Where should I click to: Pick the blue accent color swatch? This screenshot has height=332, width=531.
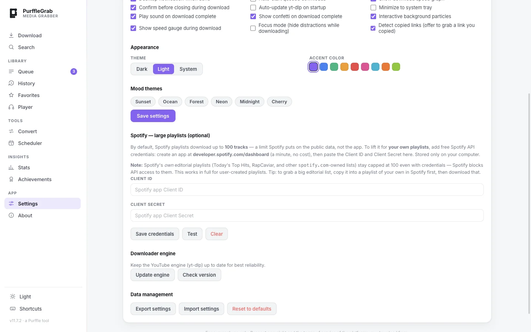[x=324, y=67]
